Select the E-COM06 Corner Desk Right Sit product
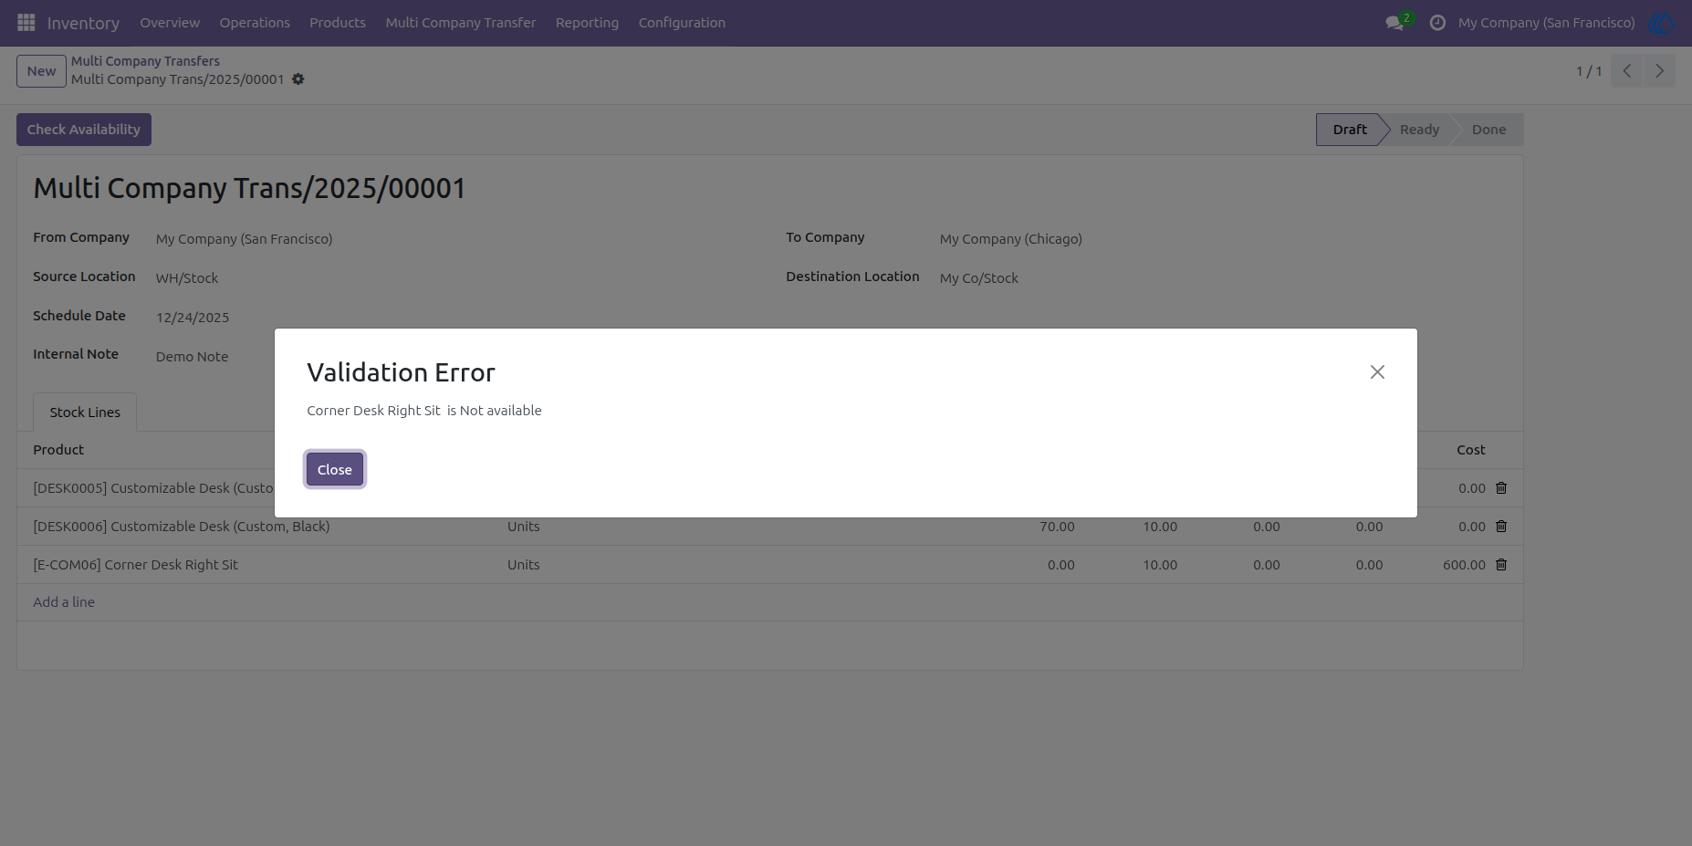Viewport: 1692px width, 846px height. [x=135, y=565]
